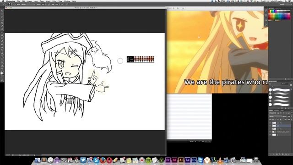
Task: Select the Crop tool
Action: pyautogui.click(x=2, y=23)
